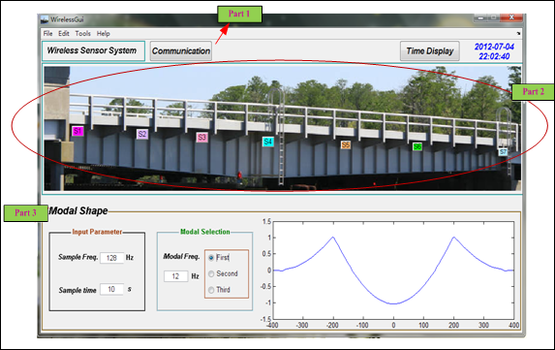555x350 pixels.
Task: Click the light blue S7 sensor marker
Action: pos(503,152)
